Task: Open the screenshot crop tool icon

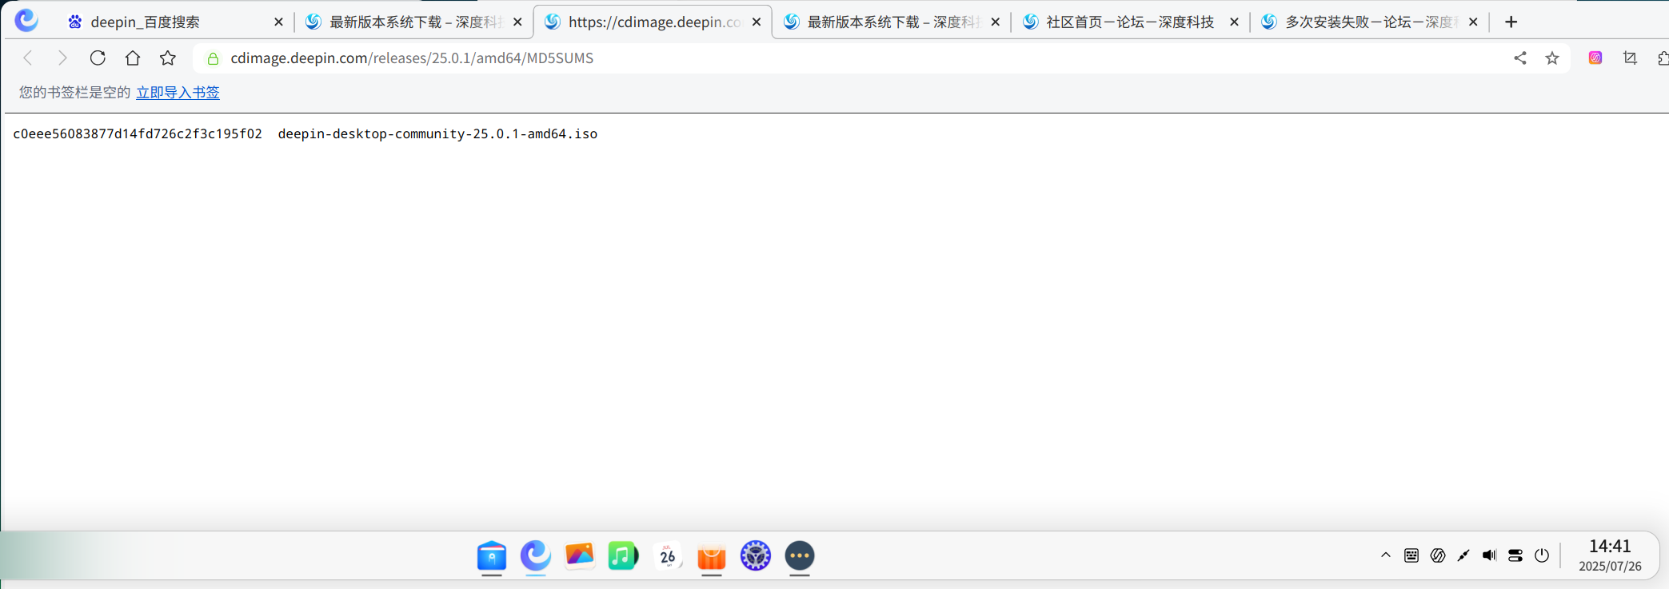Action: pos(1630,58)
